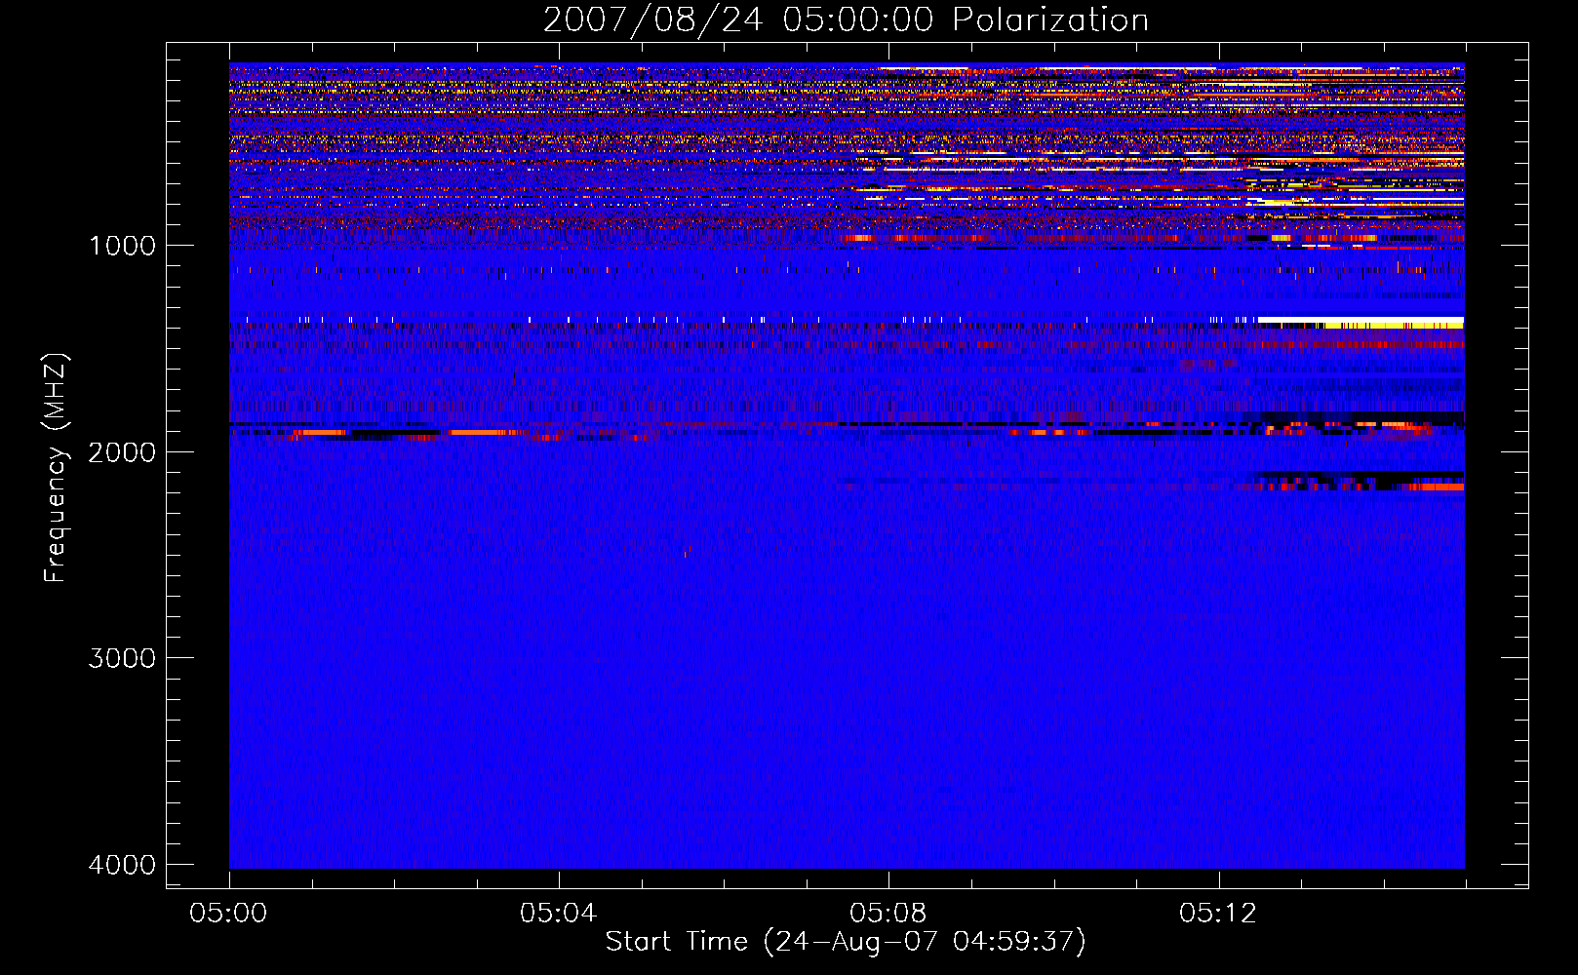Select the 'Start Time (24-Aug-07 04:59:37)' label
Viewport: 1578px width, 975px height.
click(846, 942)
